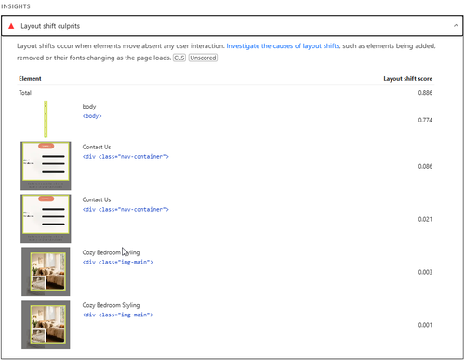Screen dimensions: 465x360
Task: Open nav-container thumbnail with 0.086 score
Action: [46, 166]
